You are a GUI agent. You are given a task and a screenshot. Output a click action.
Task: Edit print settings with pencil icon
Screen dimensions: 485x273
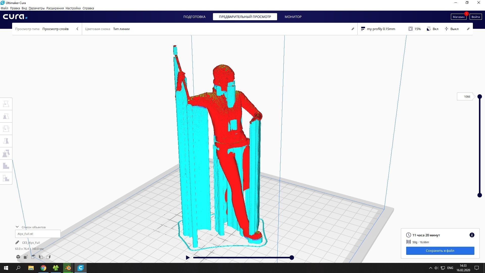point(468,29)
